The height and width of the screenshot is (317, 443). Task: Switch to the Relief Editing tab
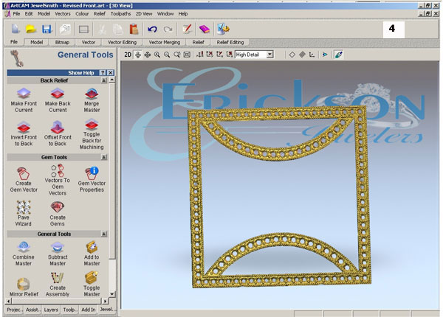point(230,42)
